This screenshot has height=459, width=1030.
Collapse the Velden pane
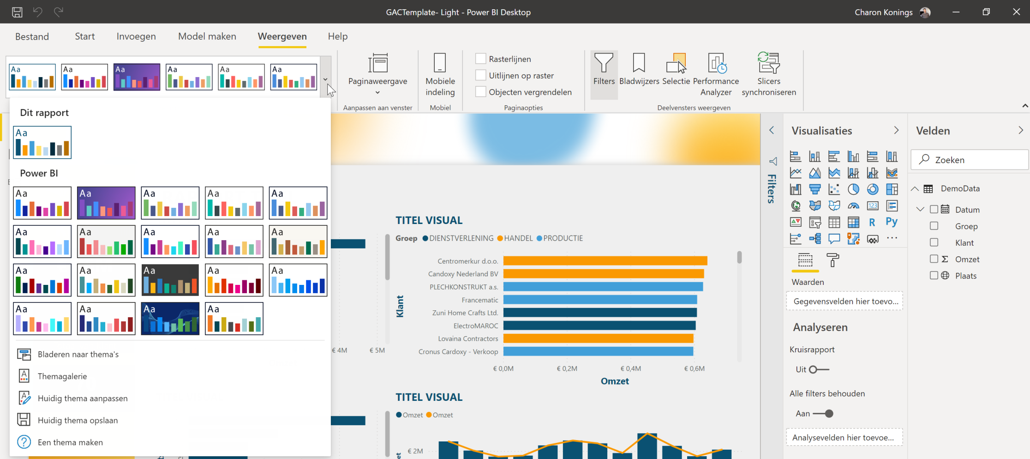tap(1020, 130)
